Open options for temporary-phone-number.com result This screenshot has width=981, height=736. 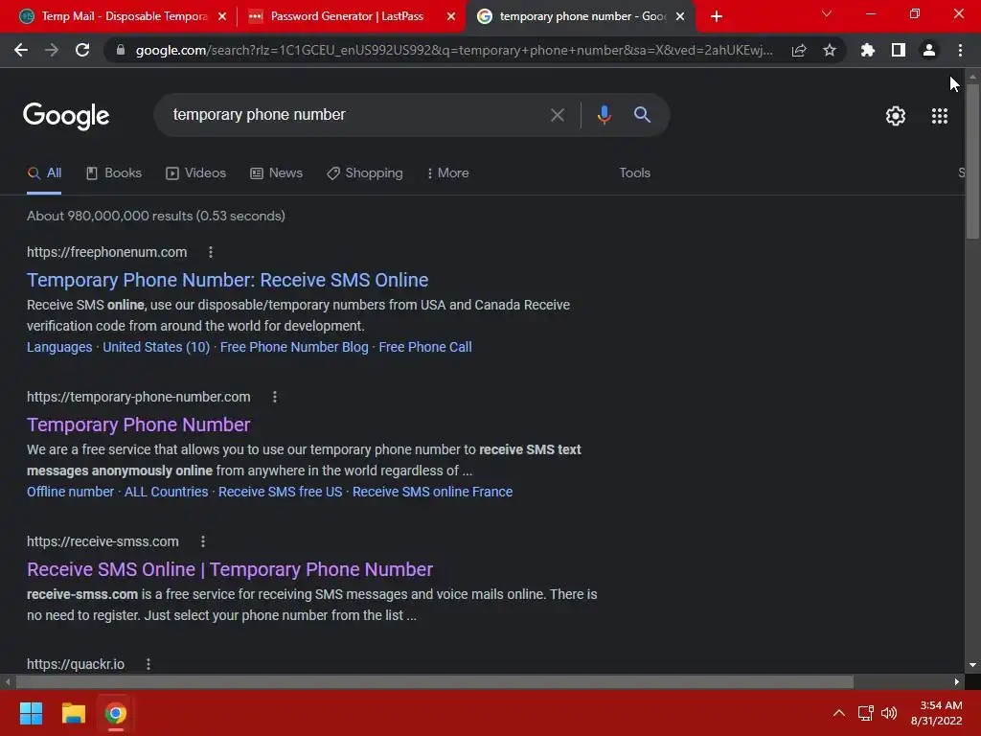[x=275, y=397]
